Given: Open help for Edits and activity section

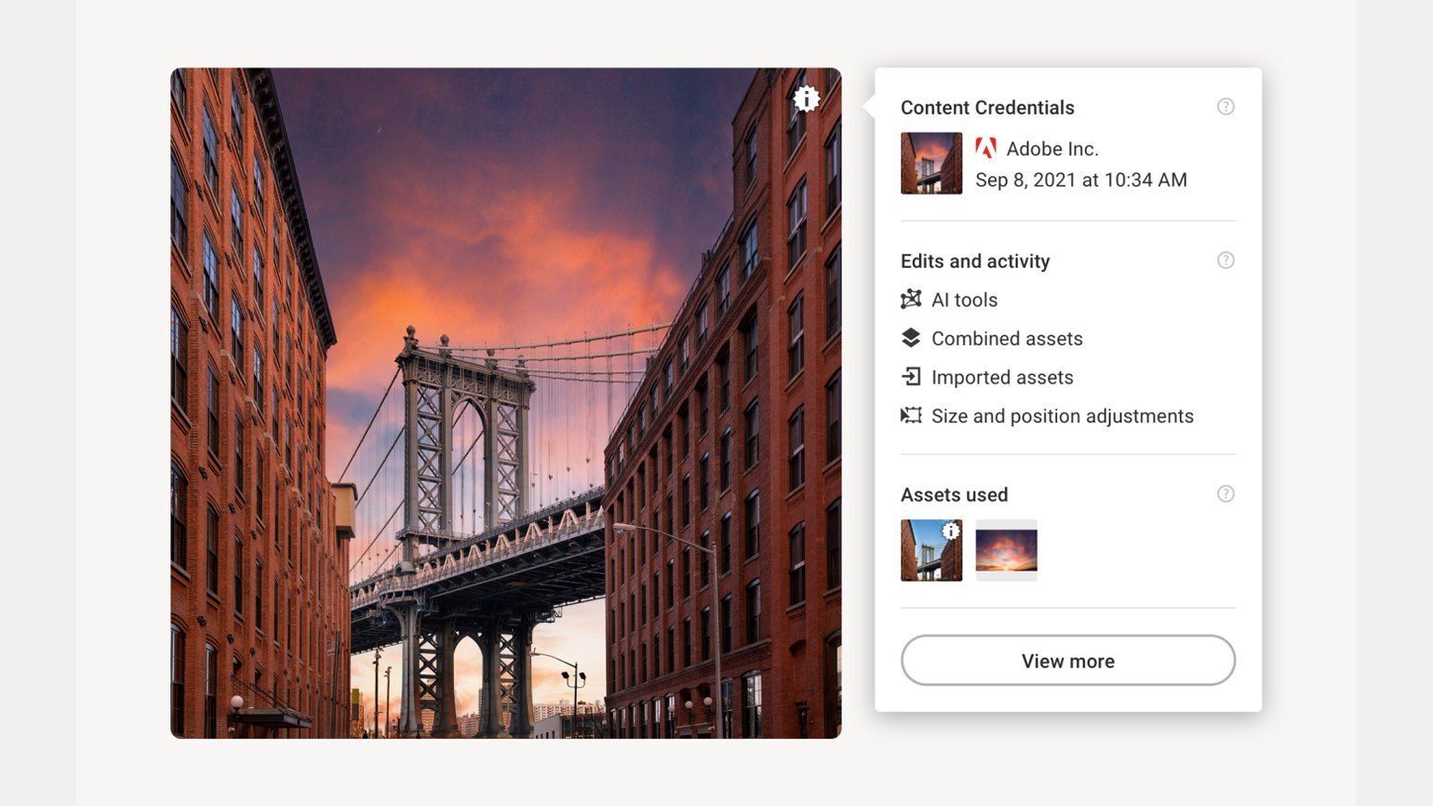Looking at the screenshot, I should tap(1225, 260).
